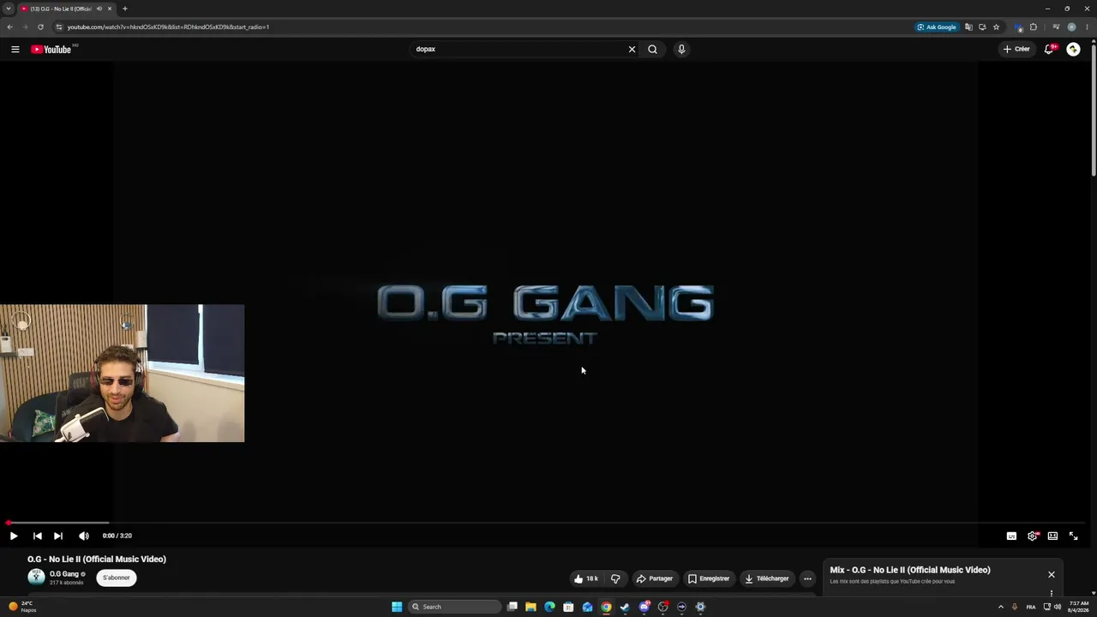This screenshot has height=617, width=1097.
Task: Close the Mix playlist panel
Action: pyautogui.click(x=1052, y=575)
